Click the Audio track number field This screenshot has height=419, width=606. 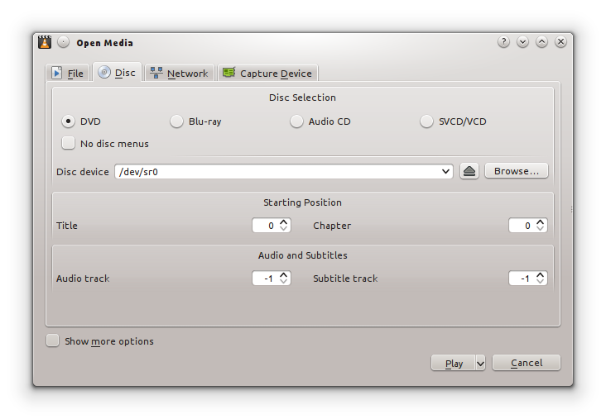pyautogui.click(x=265, y=279)
